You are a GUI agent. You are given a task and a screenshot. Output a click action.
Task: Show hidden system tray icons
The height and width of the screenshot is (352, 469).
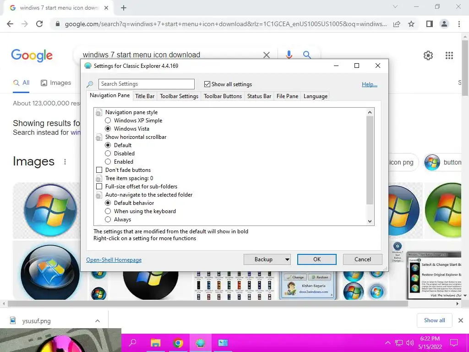pos(387,343)
